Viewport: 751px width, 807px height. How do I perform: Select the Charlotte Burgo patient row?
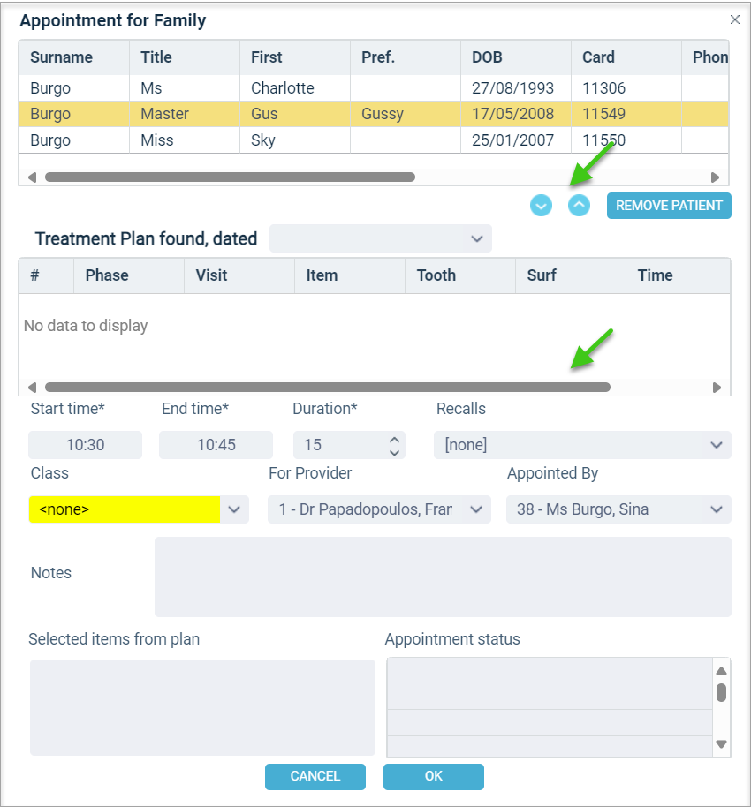pyautogui.click(x=374, y=88)
